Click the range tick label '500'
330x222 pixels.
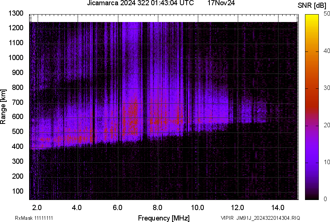(x=18, y=131)
